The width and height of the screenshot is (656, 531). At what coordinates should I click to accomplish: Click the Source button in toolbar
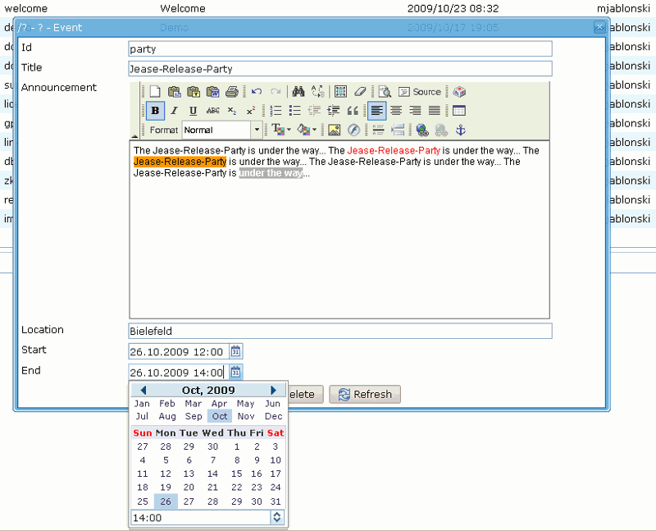coord(420,92)
